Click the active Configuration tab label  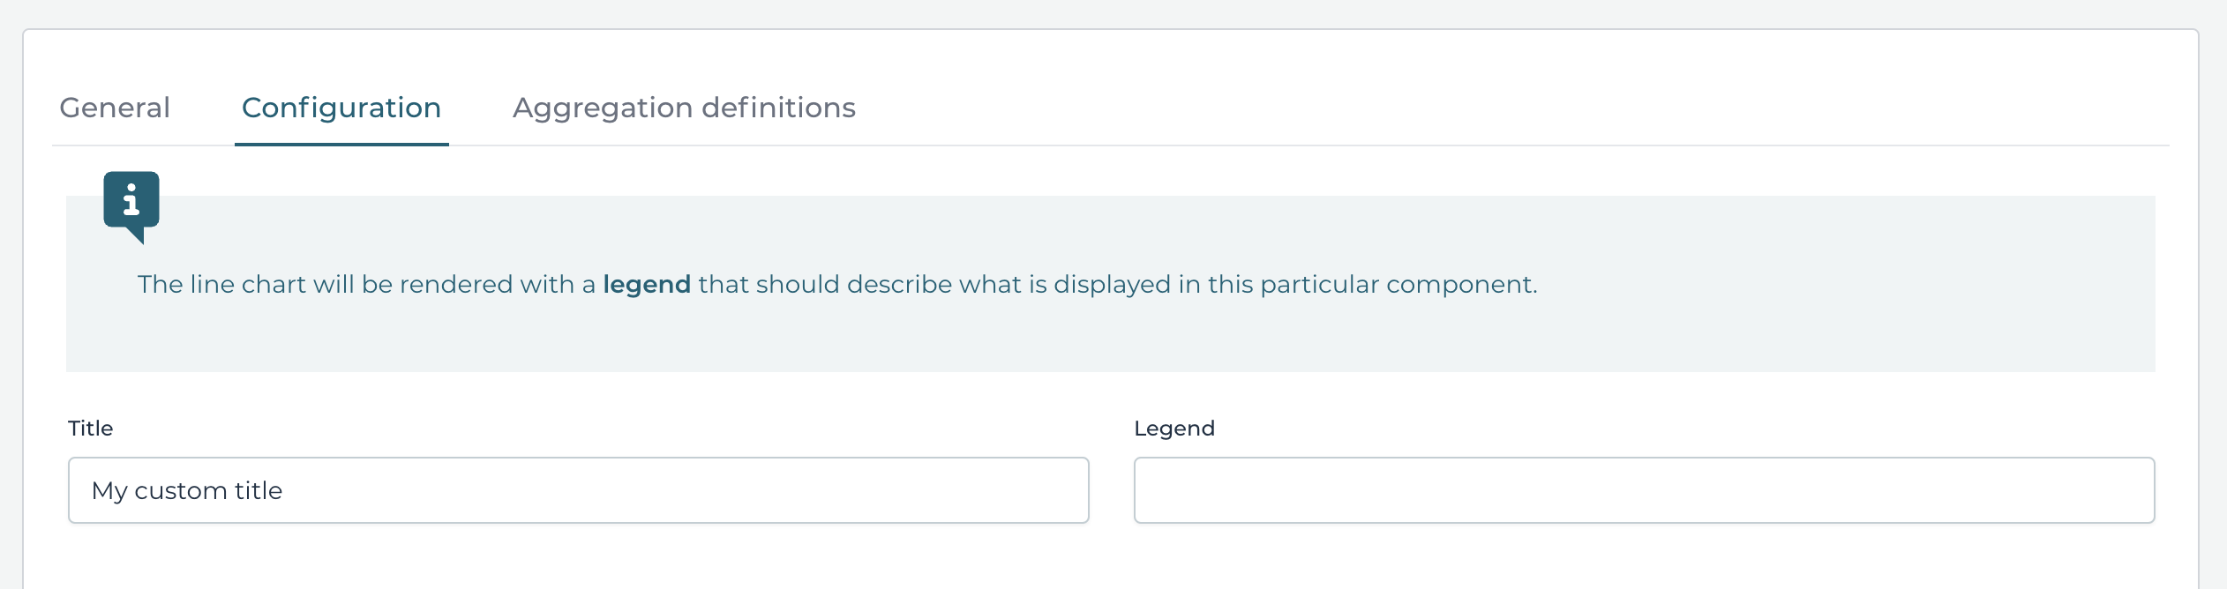[341, 108]
